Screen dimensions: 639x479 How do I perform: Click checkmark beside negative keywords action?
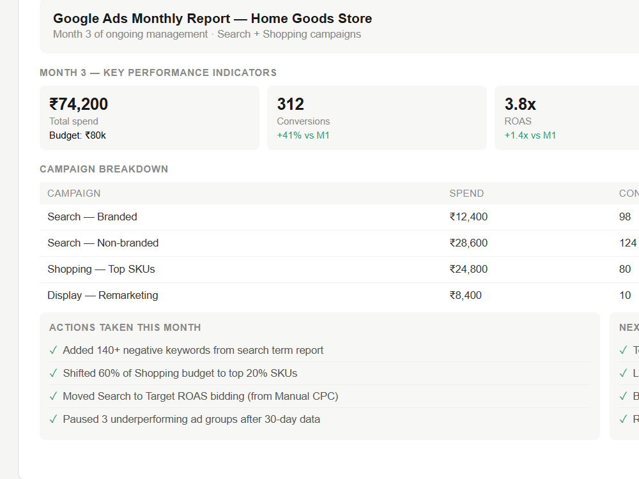53,350
